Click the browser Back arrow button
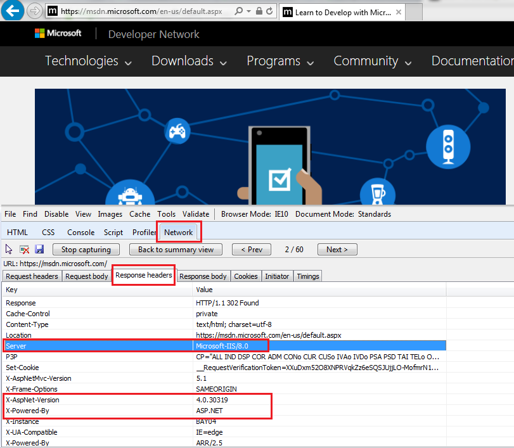This screenshot has width=514, height=448. pyautogui.click(x=13, y=11)
